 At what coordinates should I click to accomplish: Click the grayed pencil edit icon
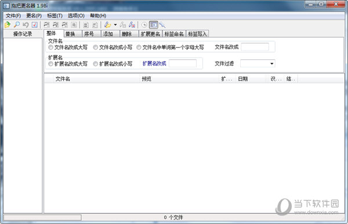point(123,24)
